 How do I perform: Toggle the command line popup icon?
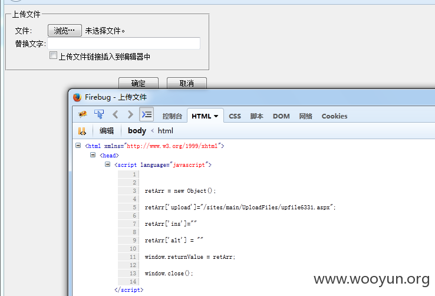pyautogui.click(x=147, y=114)
